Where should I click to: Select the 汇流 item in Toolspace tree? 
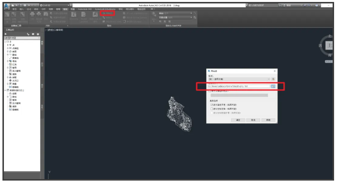pos(14,65)
